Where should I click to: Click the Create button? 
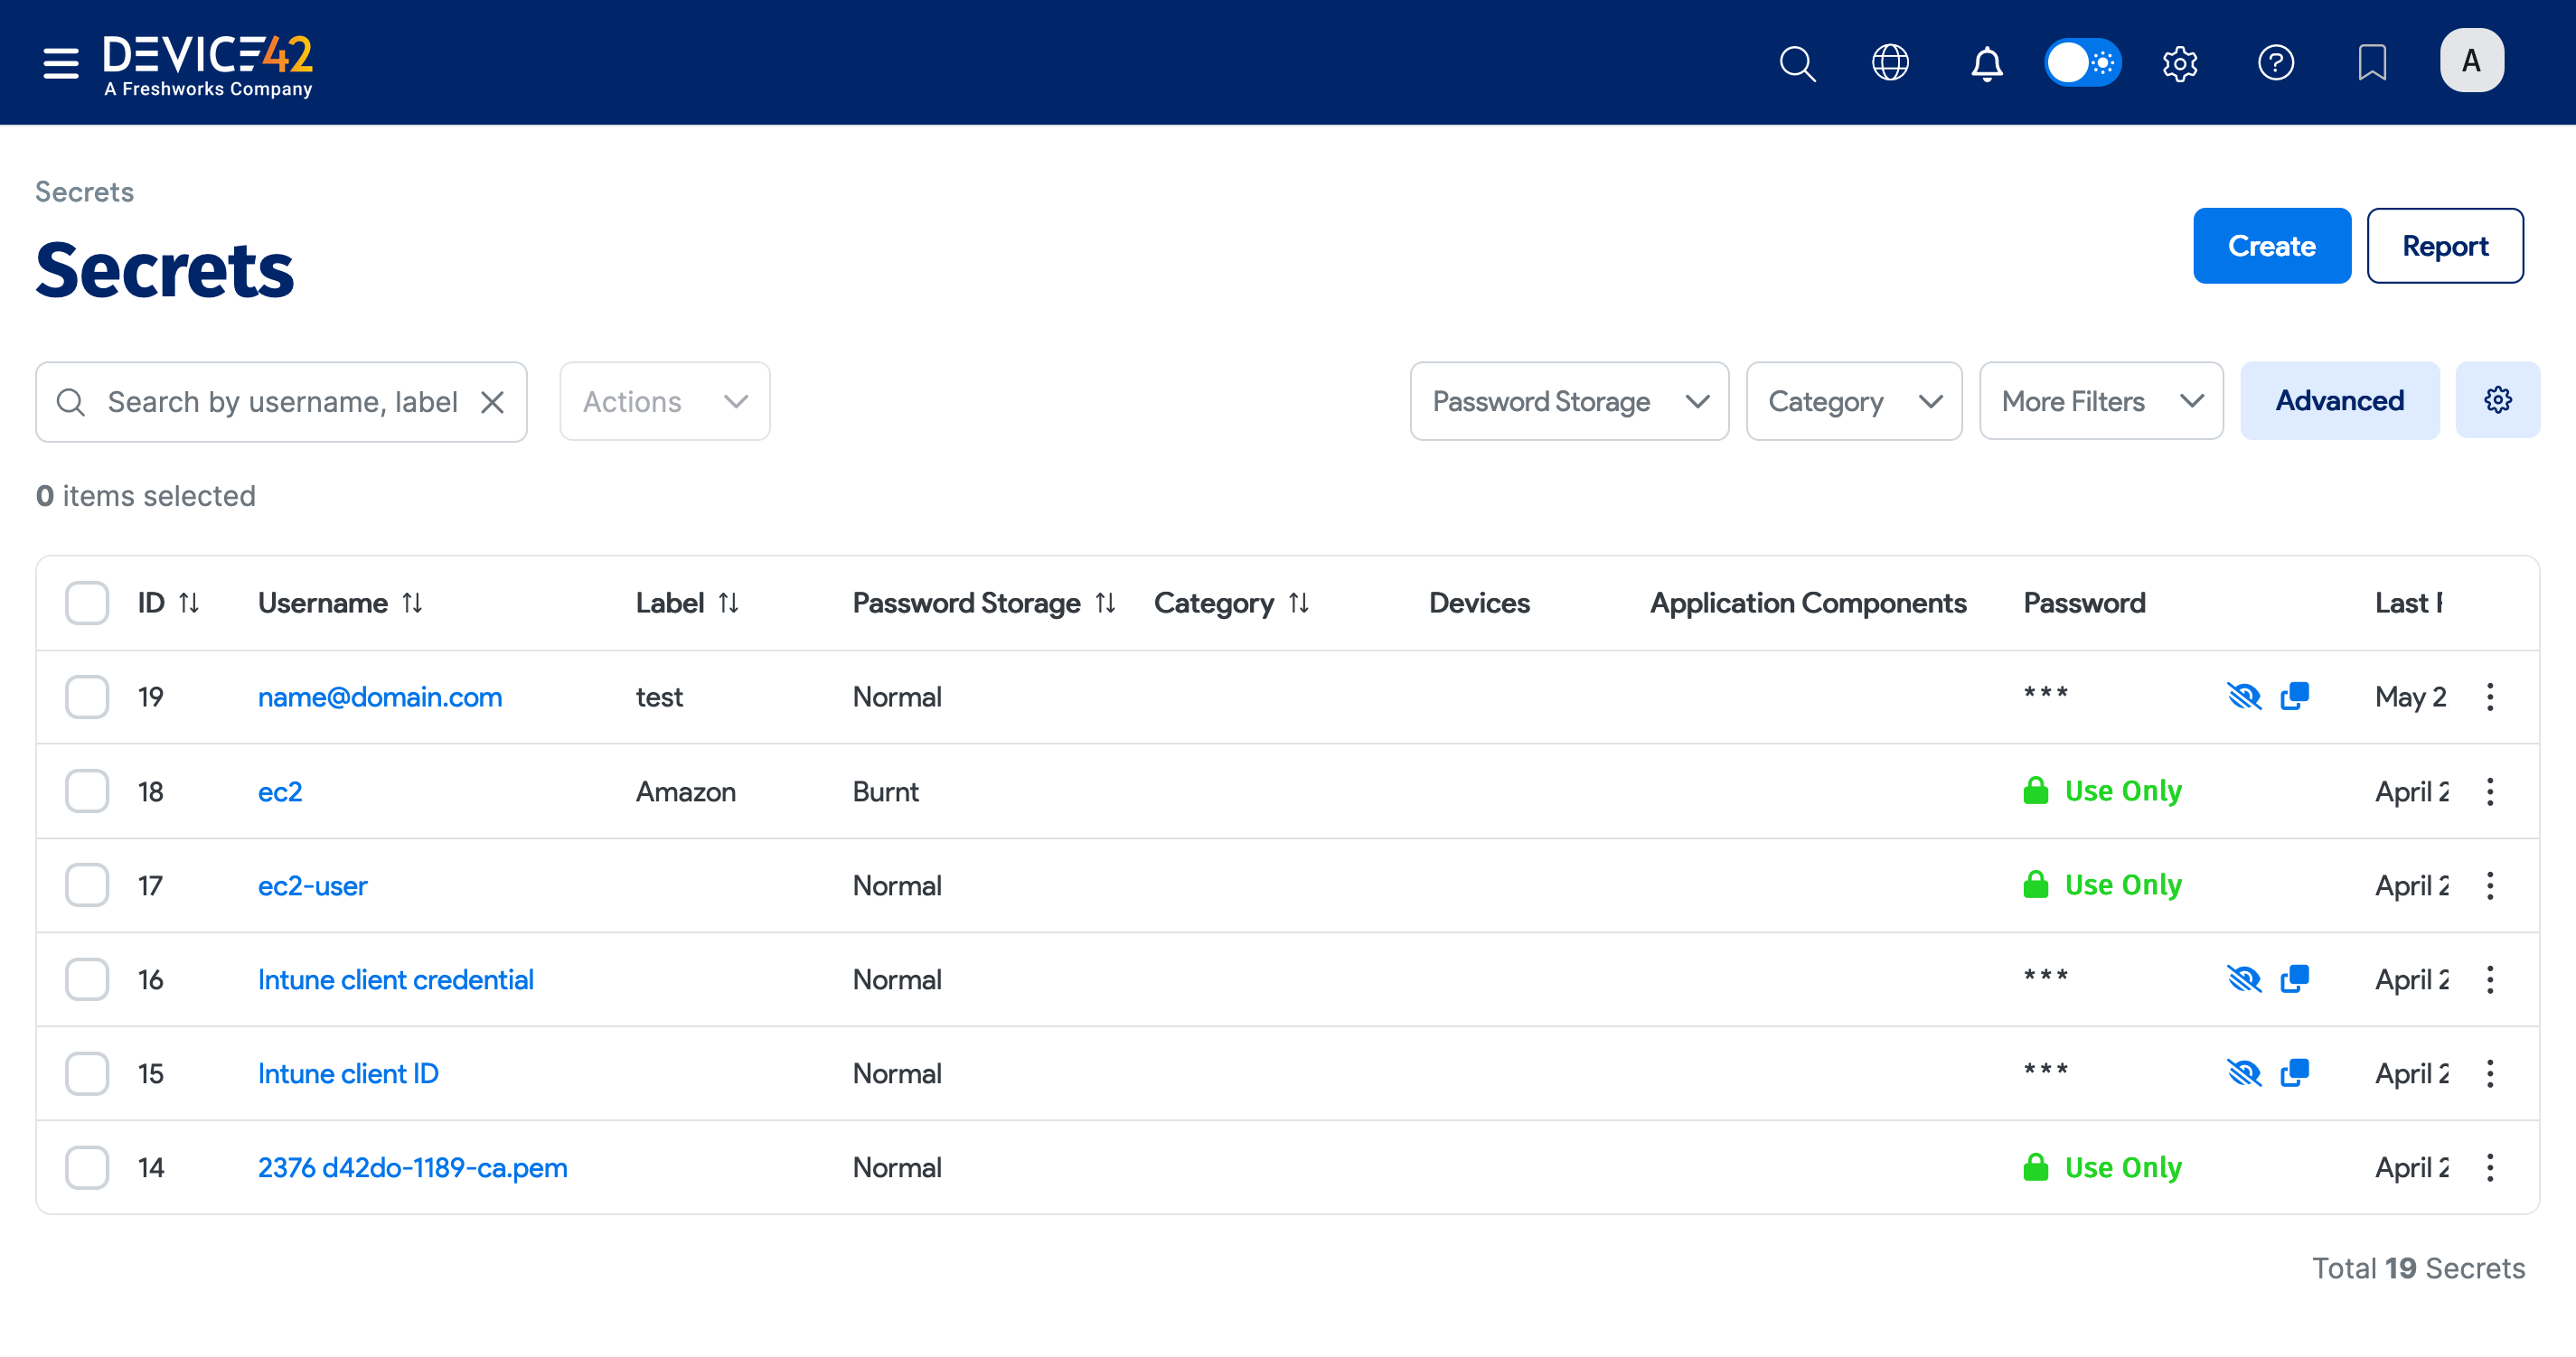click(x=2271, y=246)
